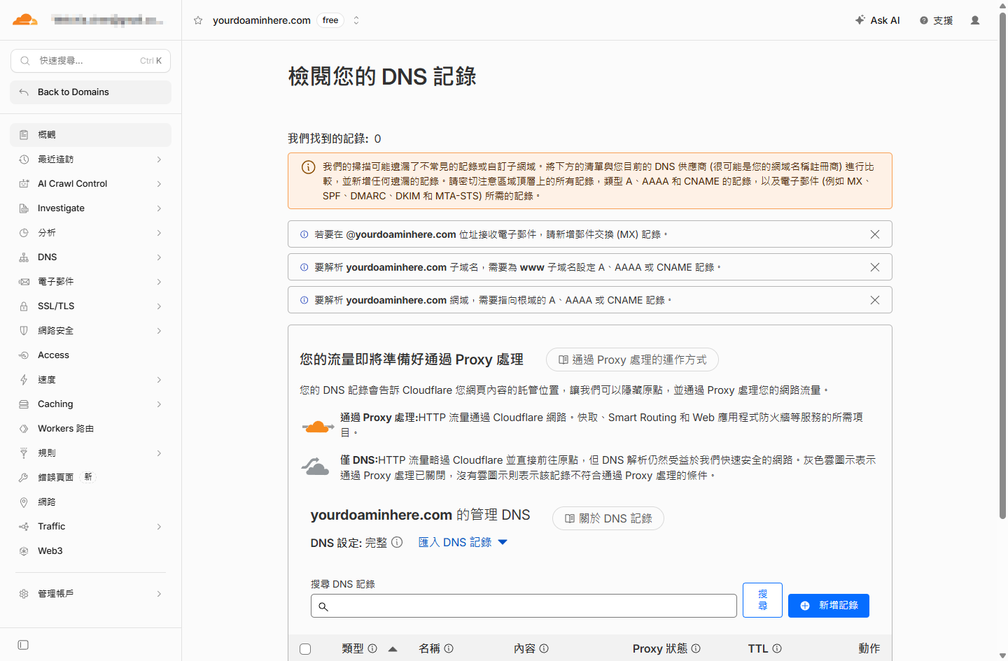Star the yourdoaminhere.com domain

198,20
